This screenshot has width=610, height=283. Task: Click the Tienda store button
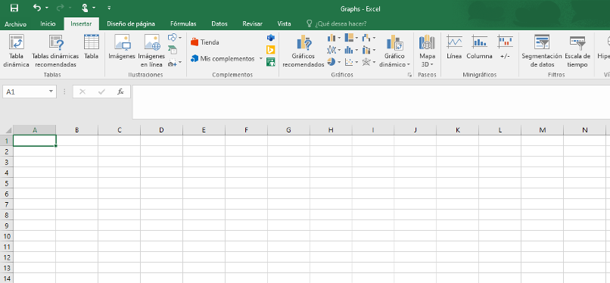pyautogui.click(x=205, y=42)
